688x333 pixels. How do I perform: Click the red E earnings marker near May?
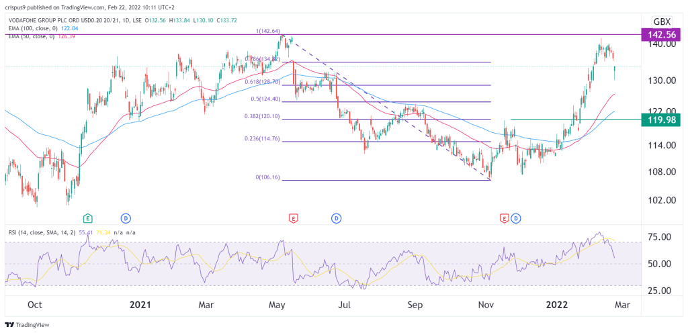pyautogui.click(x=293, y=218)
